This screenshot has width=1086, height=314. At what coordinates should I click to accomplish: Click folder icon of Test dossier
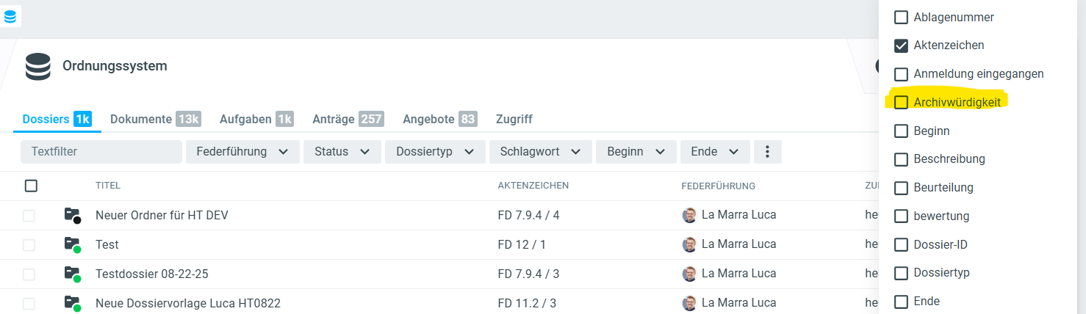[71, 244]
